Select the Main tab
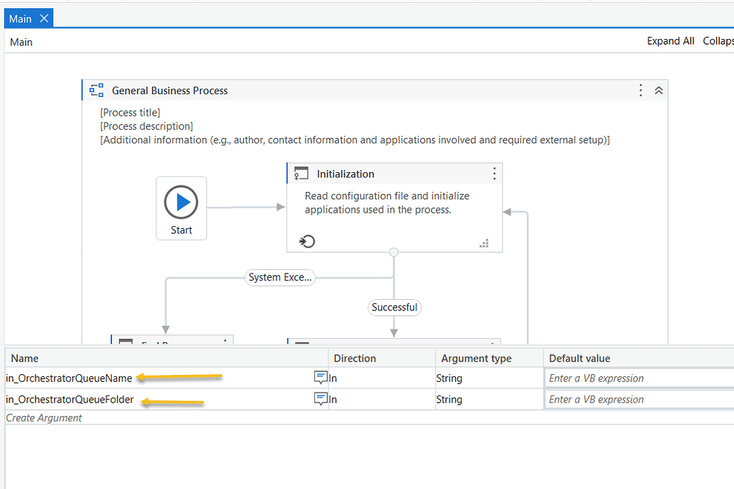 click(x=19, y=18)
